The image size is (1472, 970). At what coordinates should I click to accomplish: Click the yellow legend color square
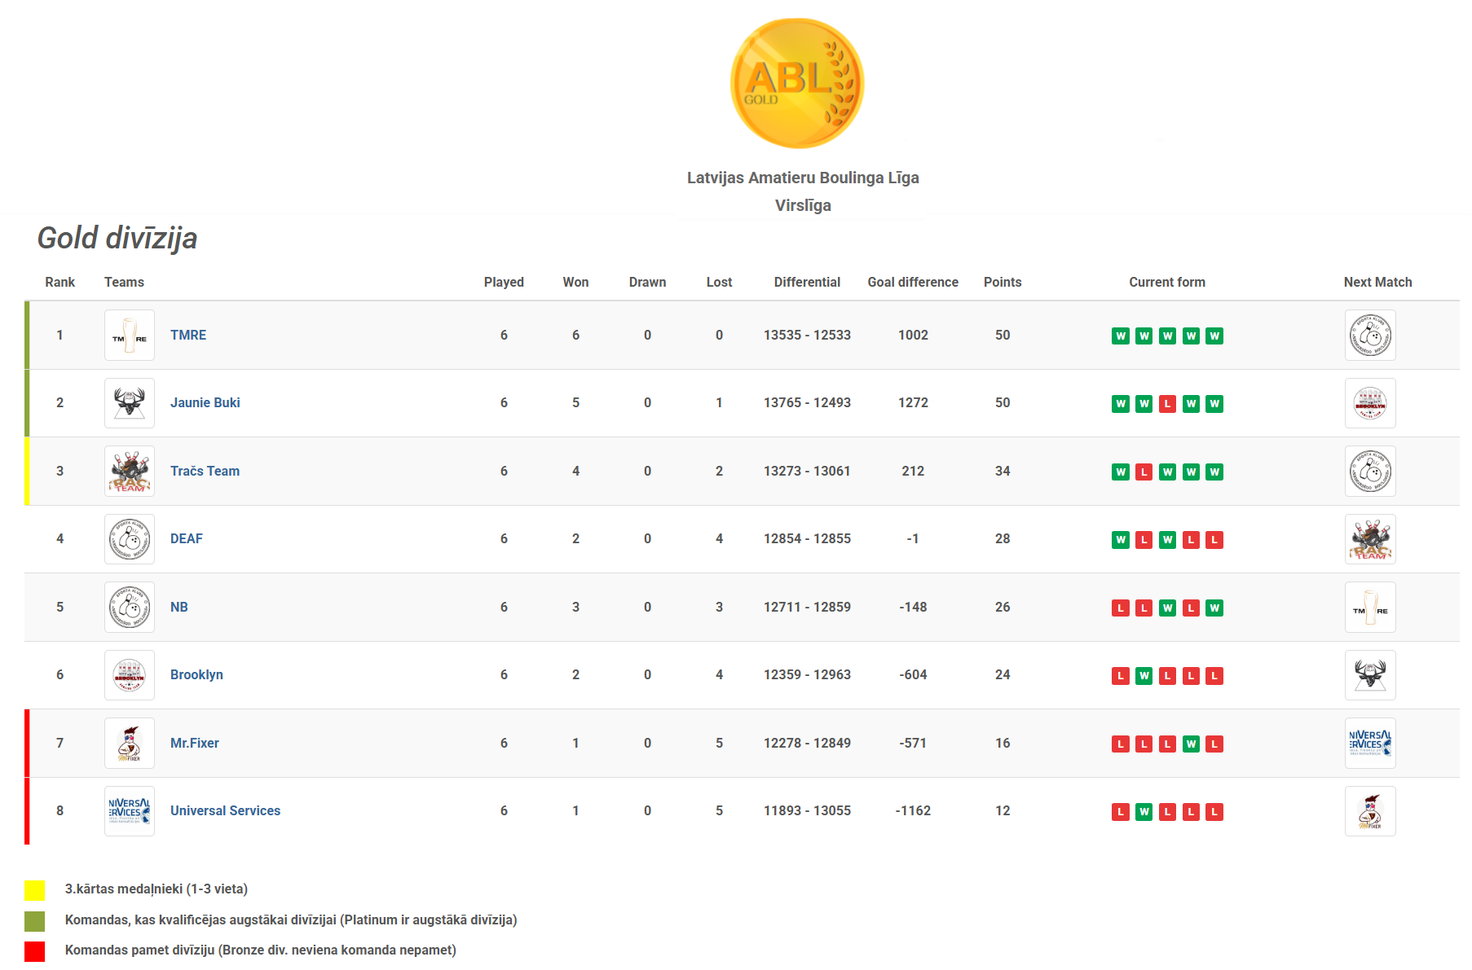[x=34, y=890]
